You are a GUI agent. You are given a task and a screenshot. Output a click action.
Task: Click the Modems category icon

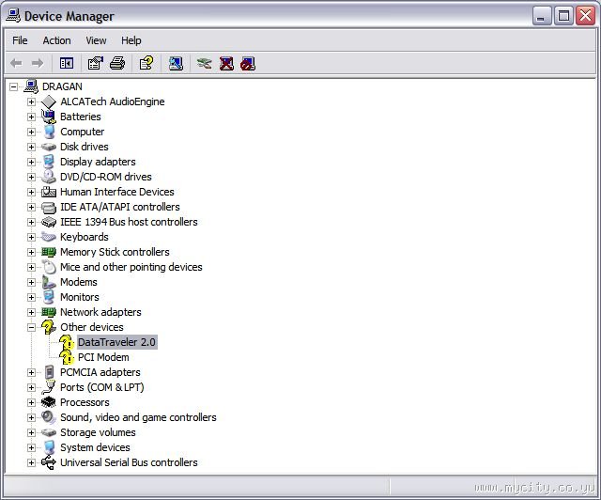pos(49,282)
